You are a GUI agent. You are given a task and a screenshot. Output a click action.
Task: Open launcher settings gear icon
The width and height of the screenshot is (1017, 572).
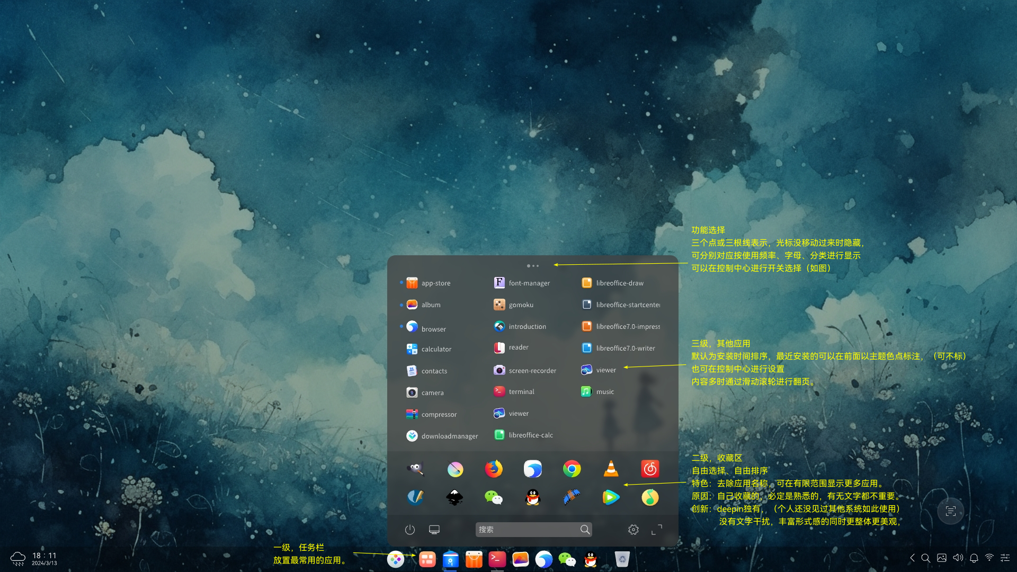click(633, 530)
